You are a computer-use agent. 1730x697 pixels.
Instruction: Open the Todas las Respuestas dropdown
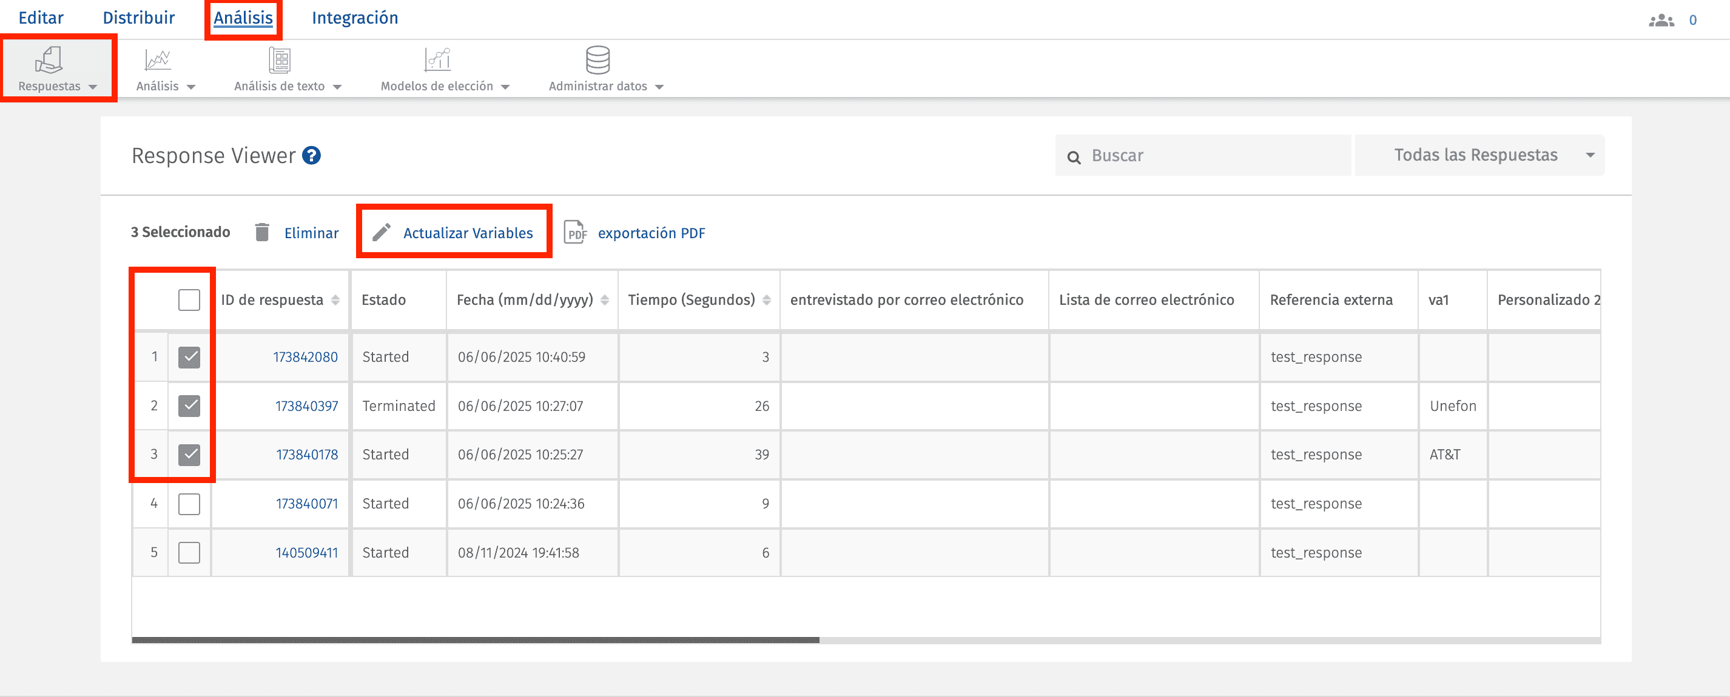coord(1479,156)
